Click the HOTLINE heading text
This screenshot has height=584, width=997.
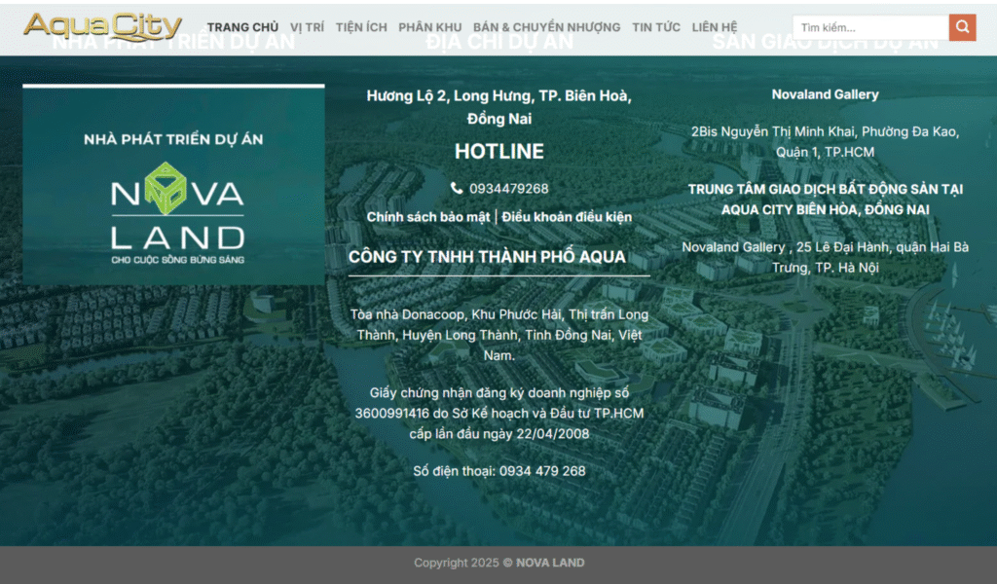tap(498, 152)
